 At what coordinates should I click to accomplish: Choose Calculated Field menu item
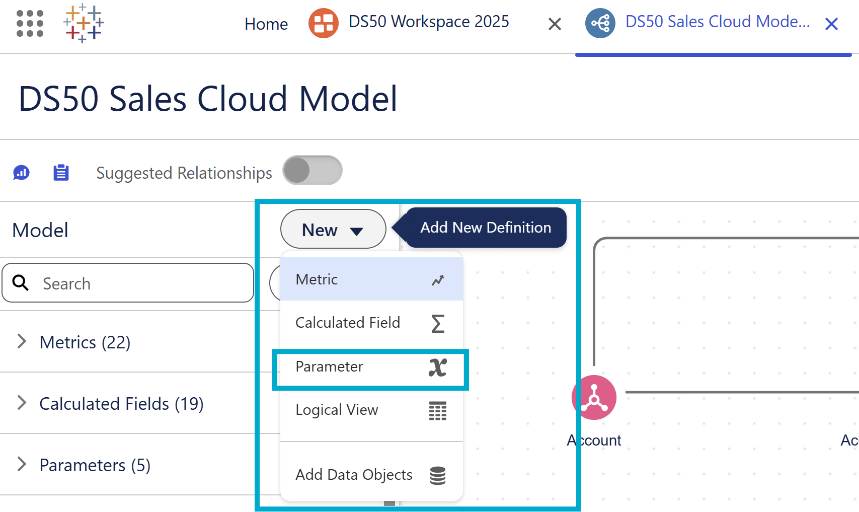(x=371, y=323)
